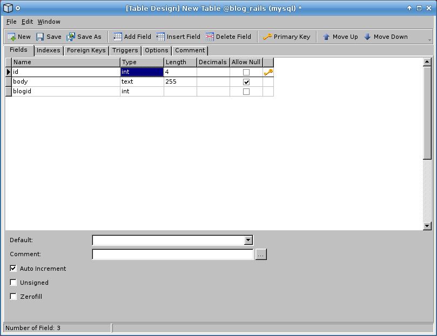
Task: Move the selected field down
Action: [x=386, y=37]
